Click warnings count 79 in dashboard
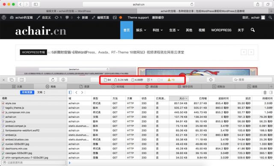This screenshot has height=166, width=274. pos(171,80)
